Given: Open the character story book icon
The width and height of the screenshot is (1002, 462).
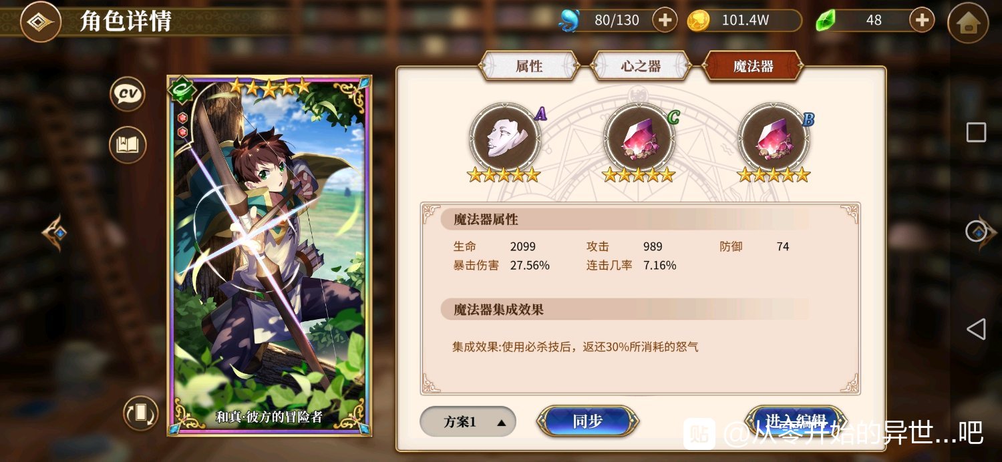Looking at the screenshot, I should (x=128, y=145).
